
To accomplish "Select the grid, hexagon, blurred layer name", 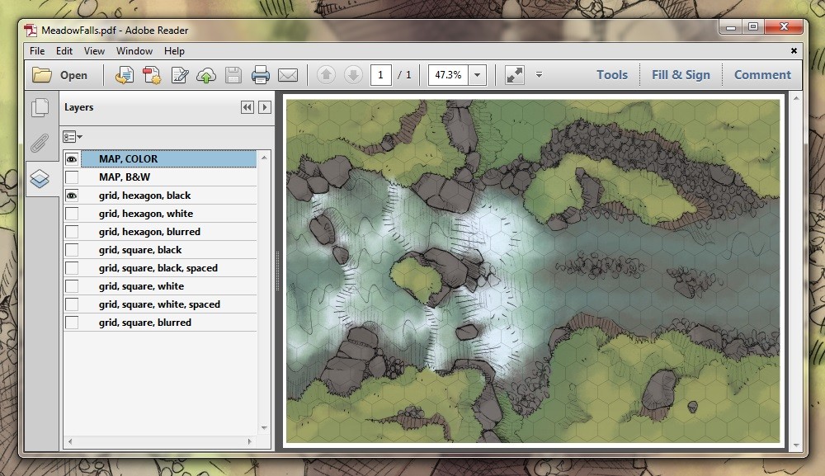I will [149, 232].
